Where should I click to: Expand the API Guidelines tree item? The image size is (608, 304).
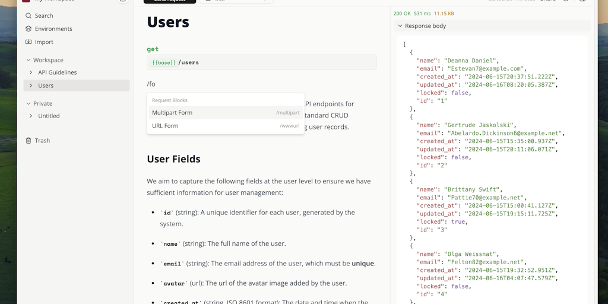pos(31,72)
